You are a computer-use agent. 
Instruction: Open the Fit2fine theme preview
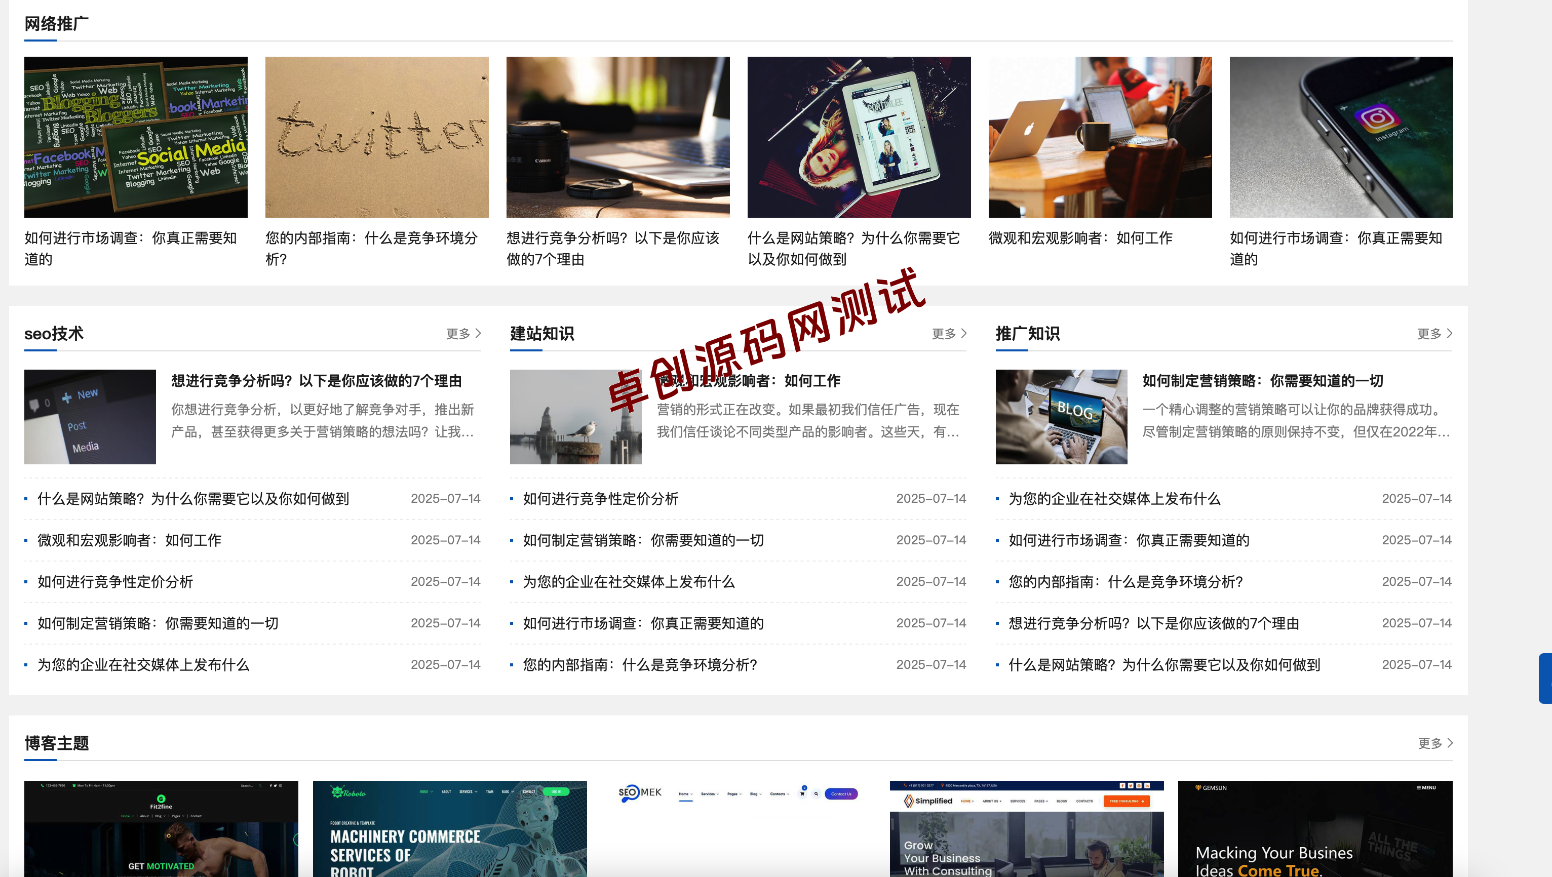pyautogui.click(x=161, y=829)
